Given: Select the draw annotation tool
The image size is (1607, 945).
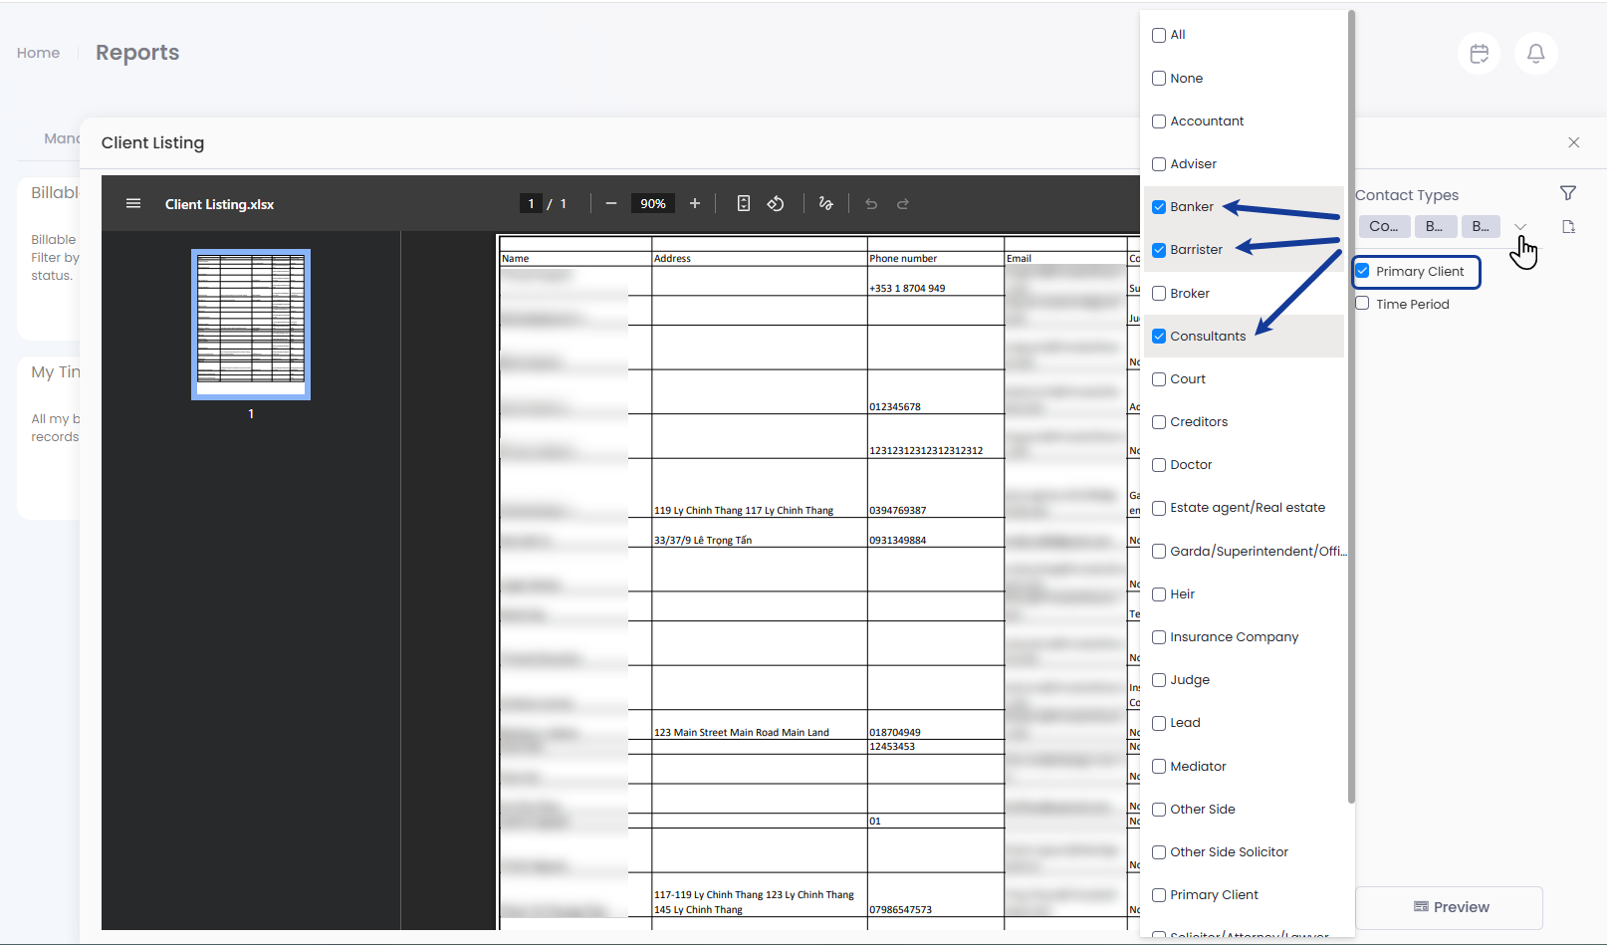Looking at the screenshot, I should [x=825, y=203].
